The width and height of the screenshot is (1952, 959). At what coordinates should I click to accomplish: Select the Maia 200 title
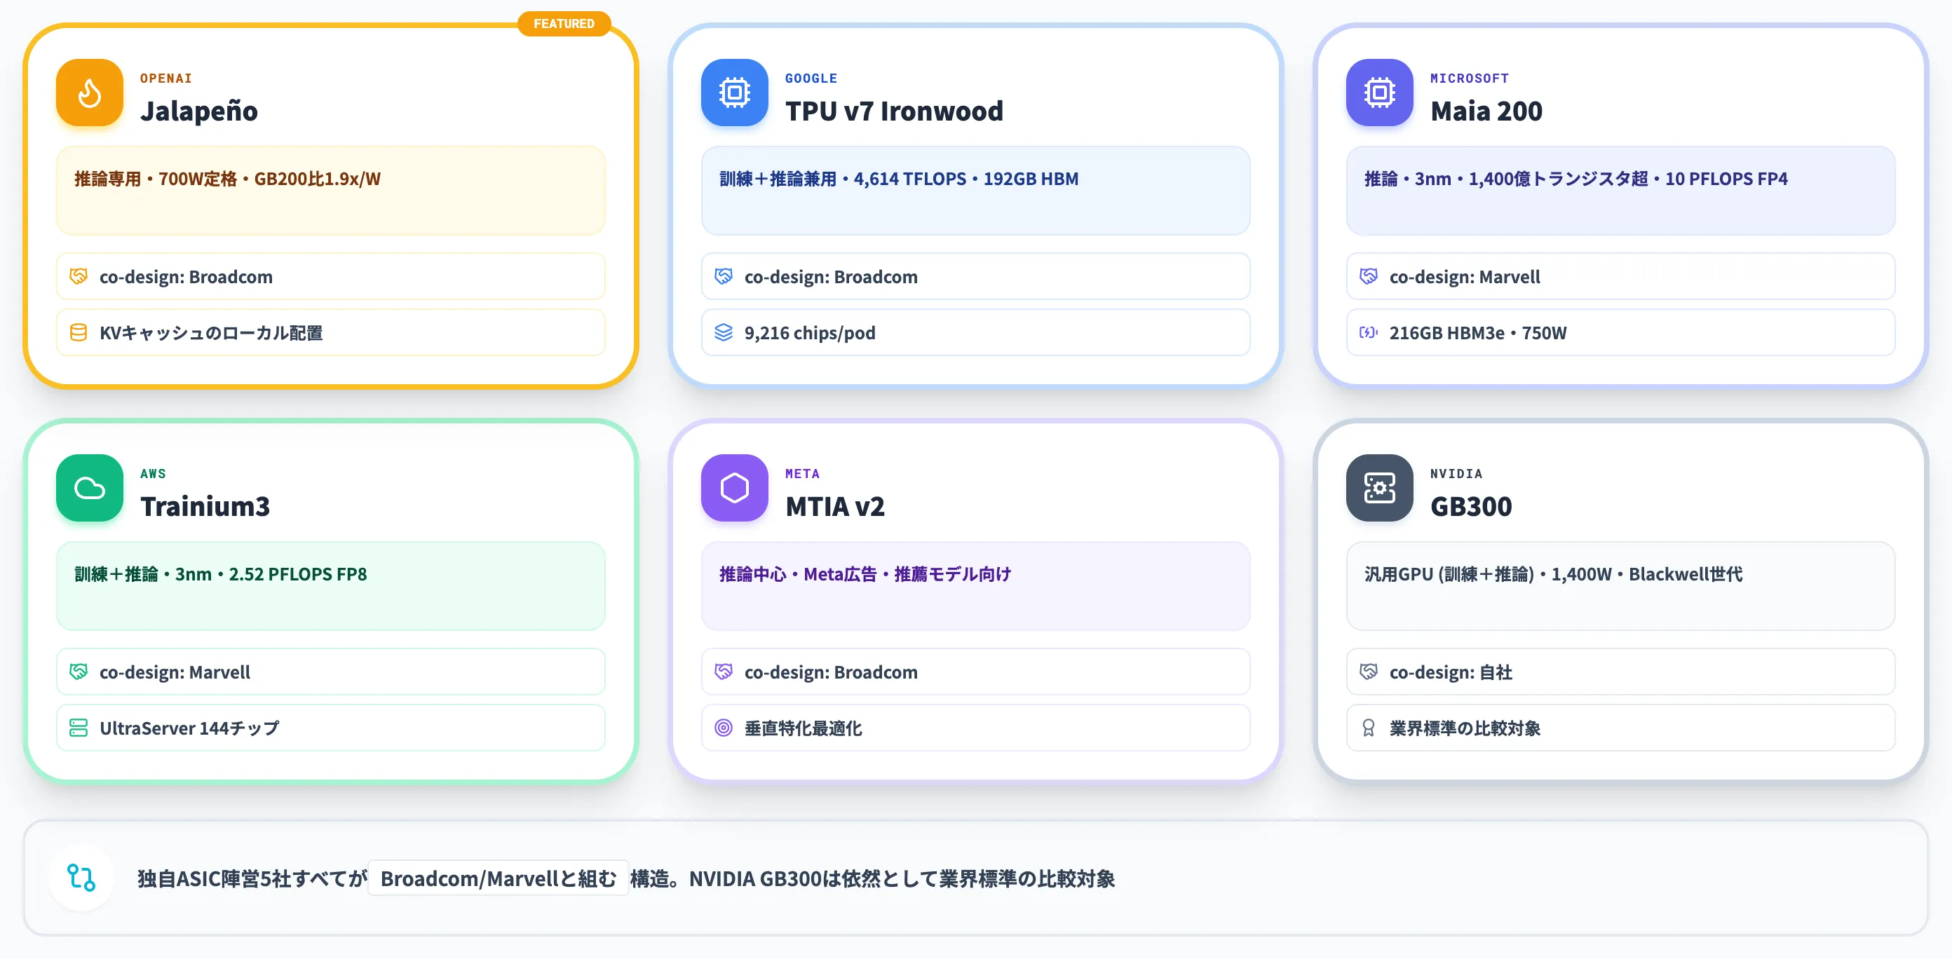[1486, 111]
